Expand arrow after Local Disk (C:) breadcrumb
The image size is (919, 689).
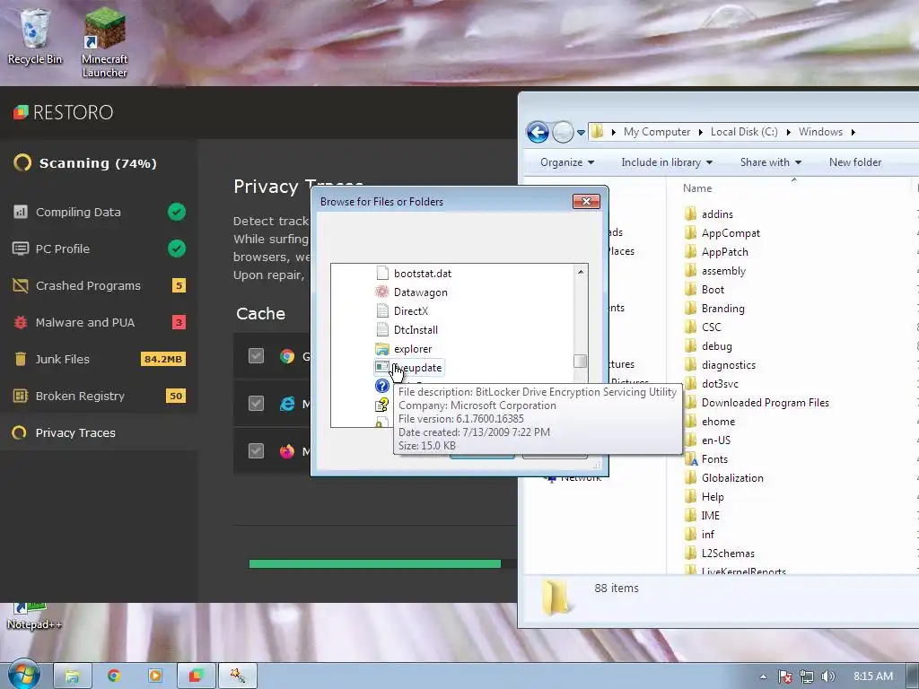coord(788,133)
